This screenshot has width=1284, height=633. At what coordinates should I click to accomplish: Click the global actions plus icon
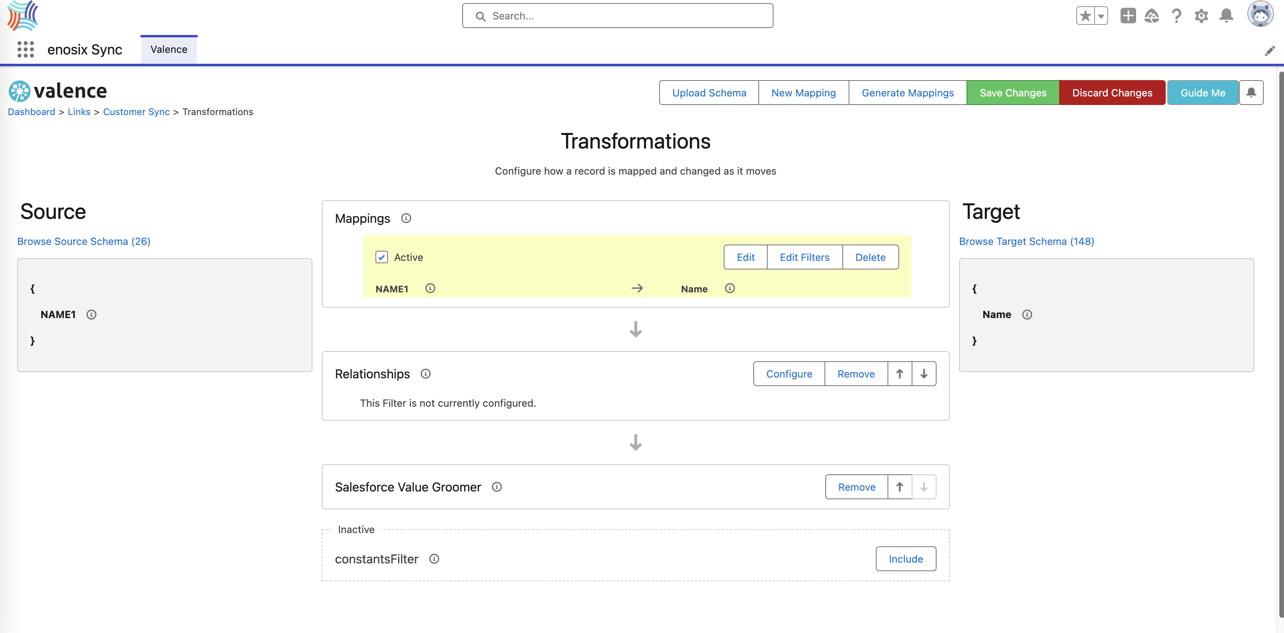(x=1128, y=16)
